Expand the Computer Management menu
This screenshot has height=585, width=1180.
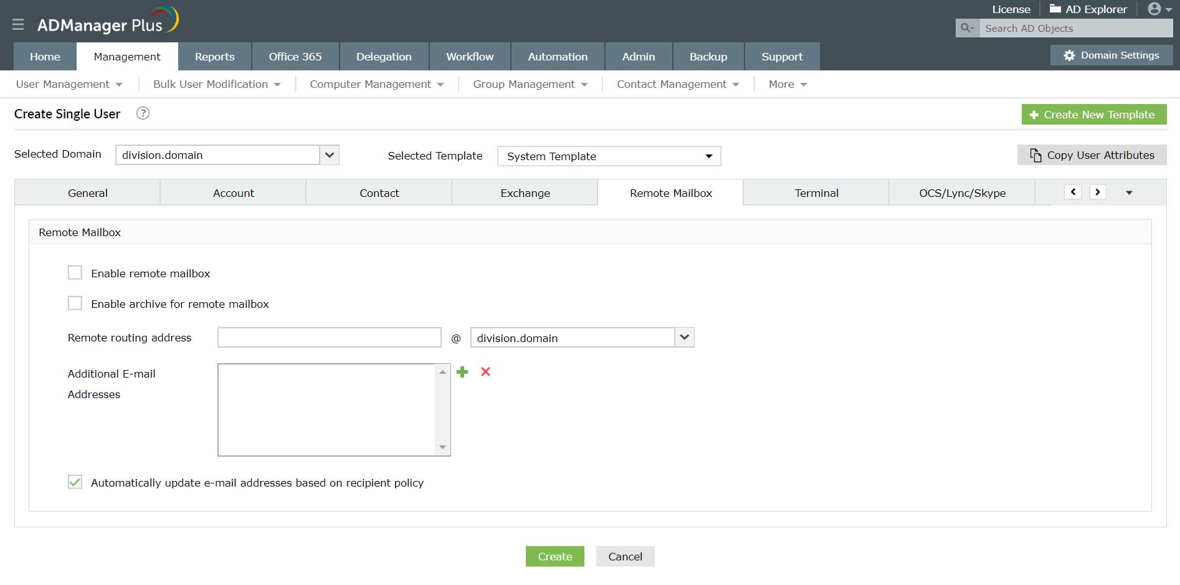(377, 84)
